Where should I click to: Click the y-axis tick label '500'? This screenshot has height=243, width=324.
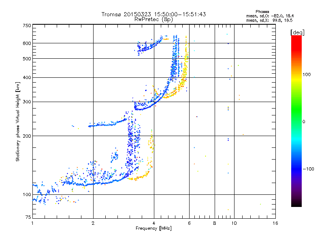click(x=27, y=59)
